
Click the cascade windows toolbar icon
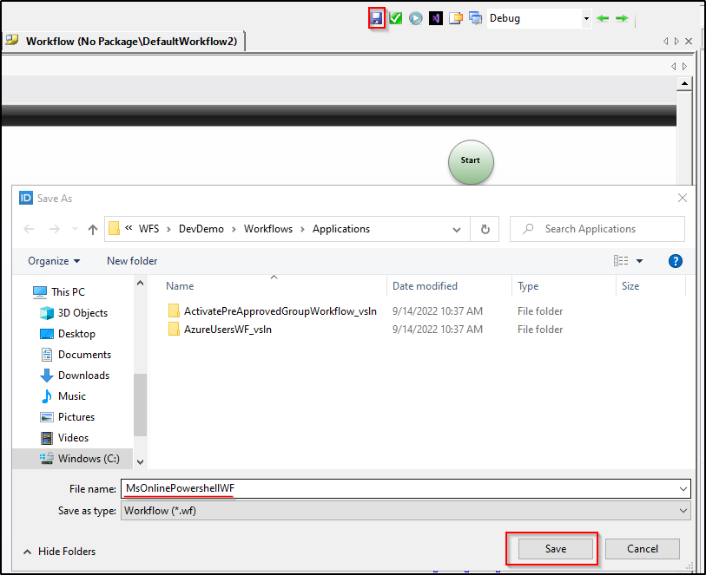point(474,17)
